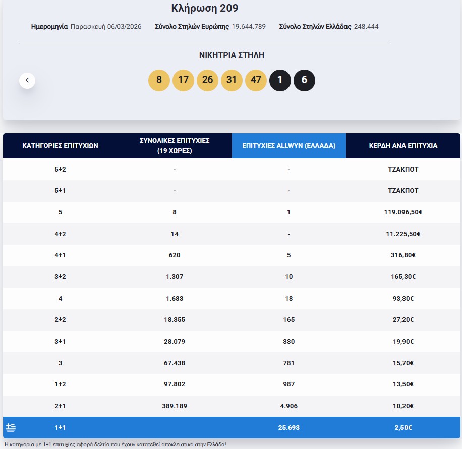Click the highlighted 1+1 winnings row
The height and width of the screenshot is (449, 462).
click(231, 427)
